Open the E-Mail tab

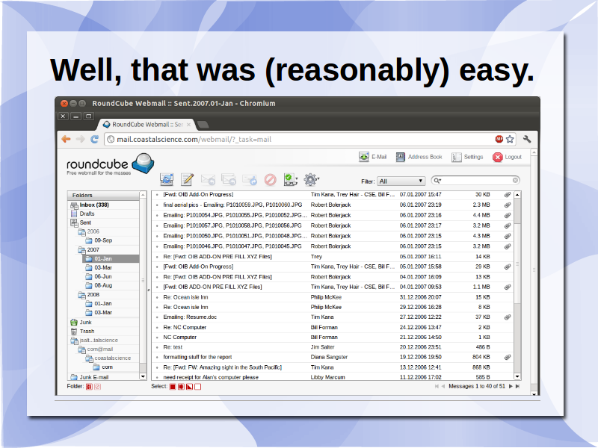(x=372, y=157)
